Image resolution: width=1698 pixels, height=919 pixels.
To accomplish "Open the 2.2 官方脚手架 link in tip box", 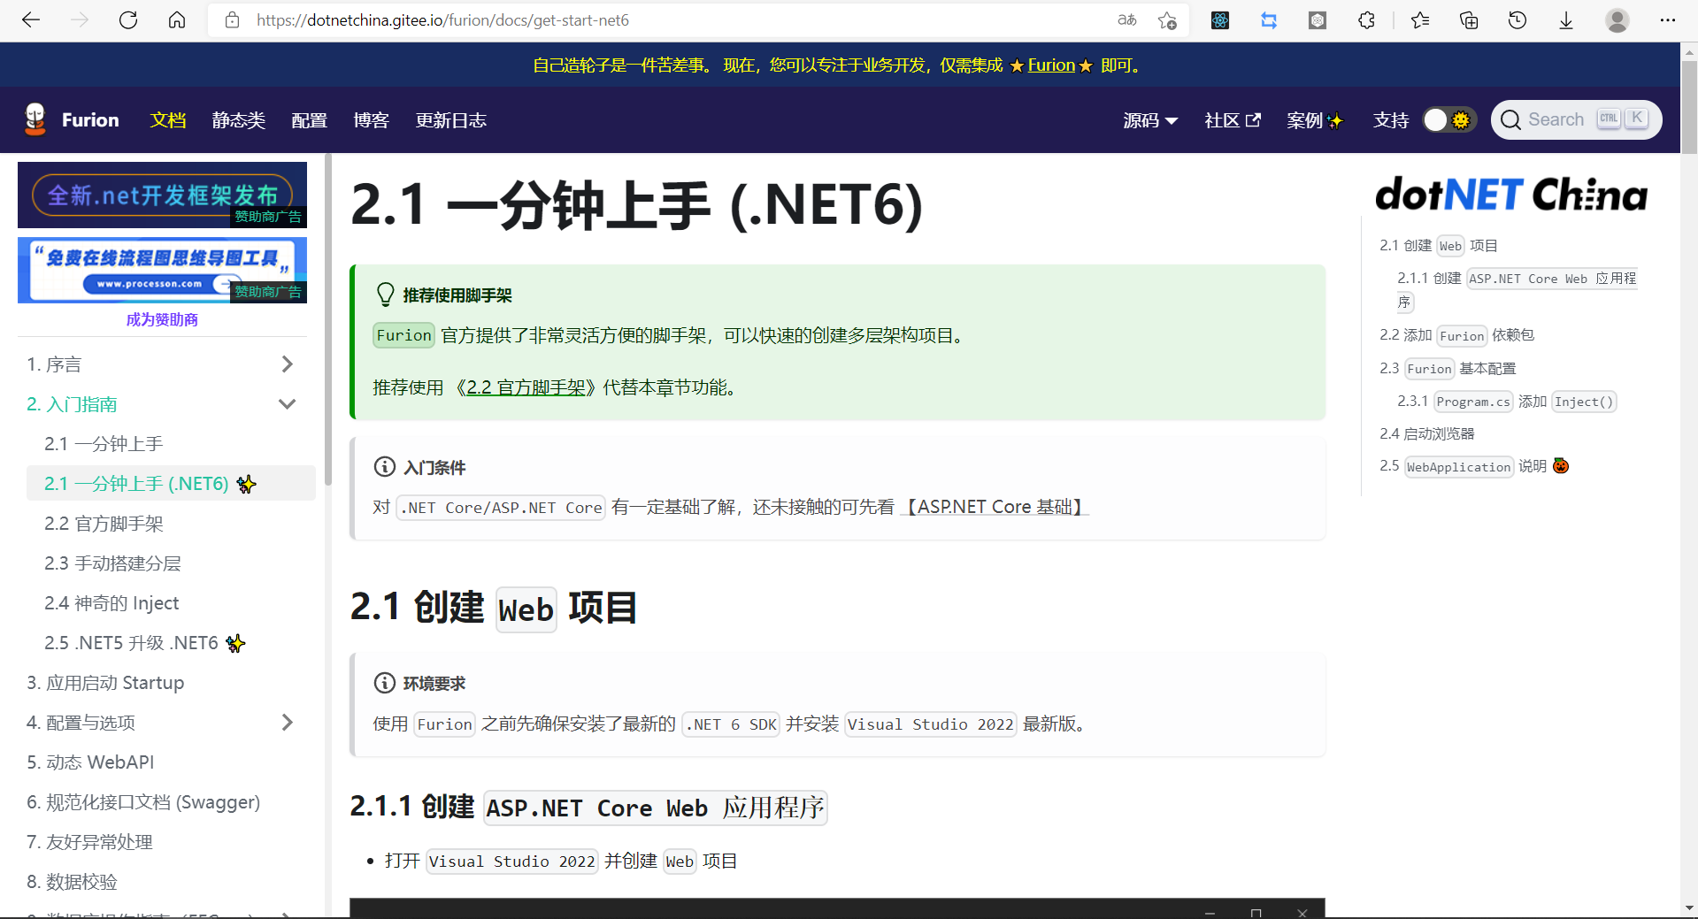I will click(x=526, y=387).
